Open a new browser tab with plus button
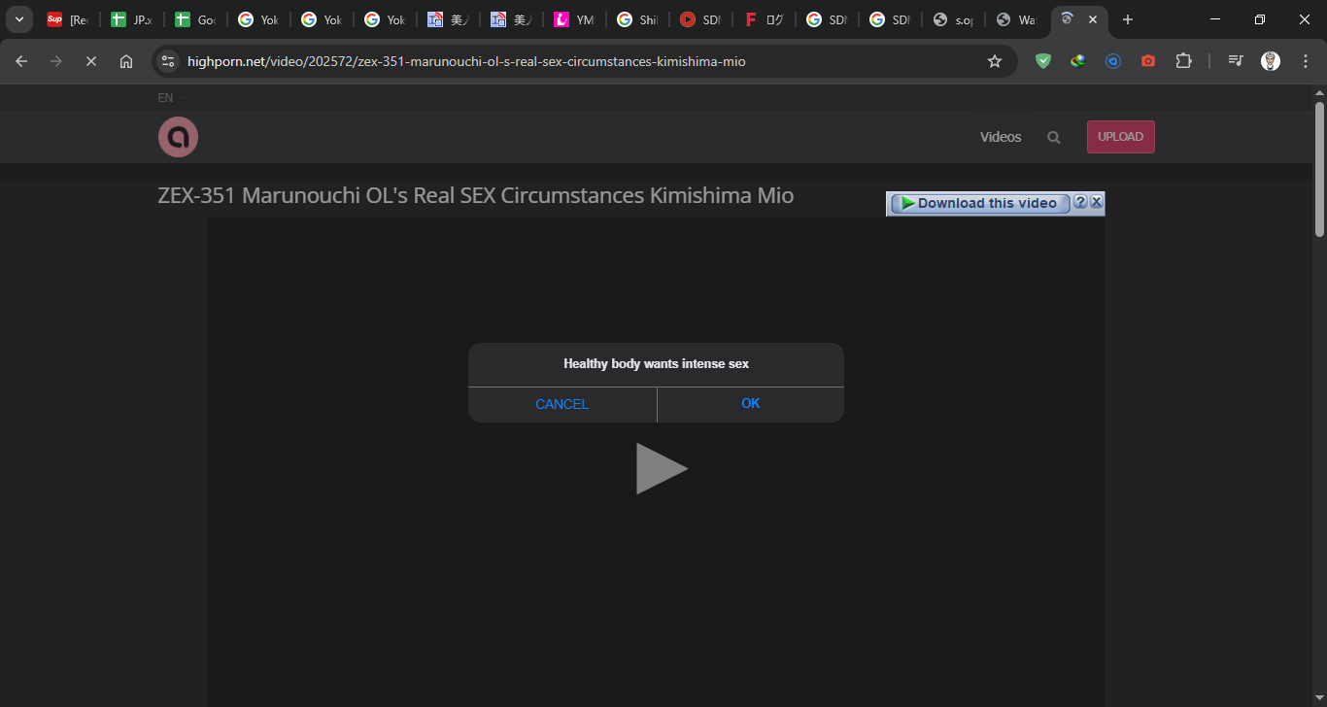This screenshot has width=1327, height=707. pos(1127,18)
